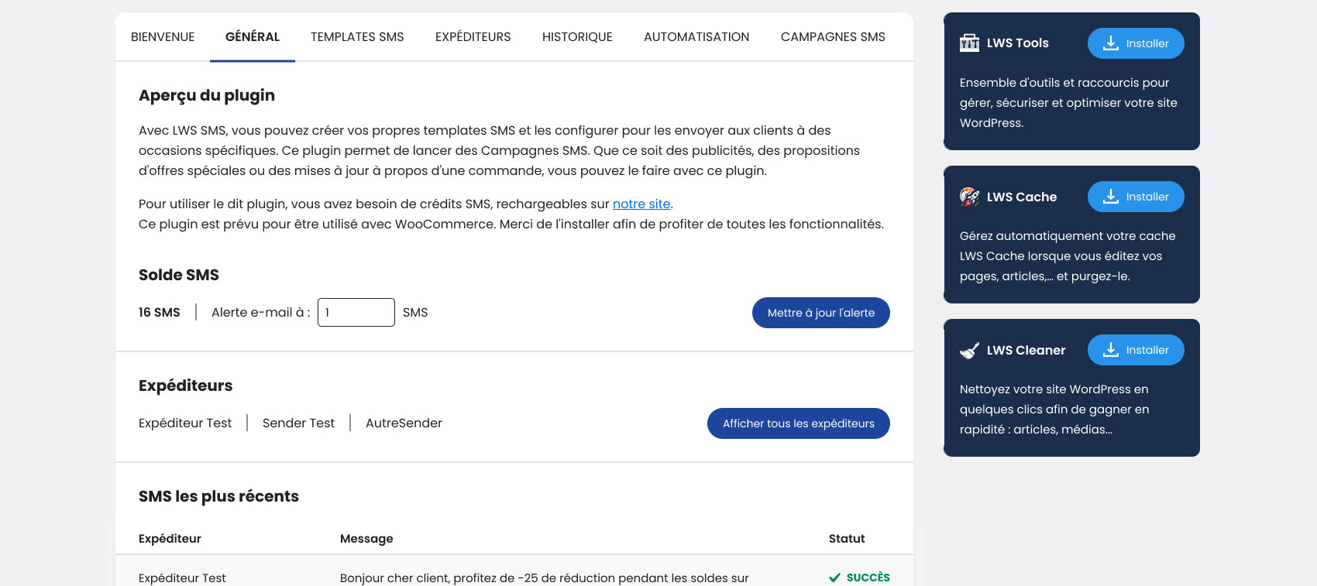This screenshot has width=1317, height=586.
Task: Click the 'LWS Cleaner' card title
Action: click(x=1026, y=350)
